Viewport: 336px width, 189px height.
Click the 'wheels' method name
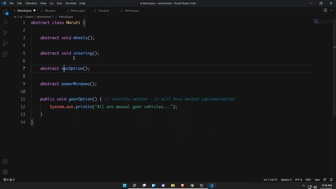[80, 38]
